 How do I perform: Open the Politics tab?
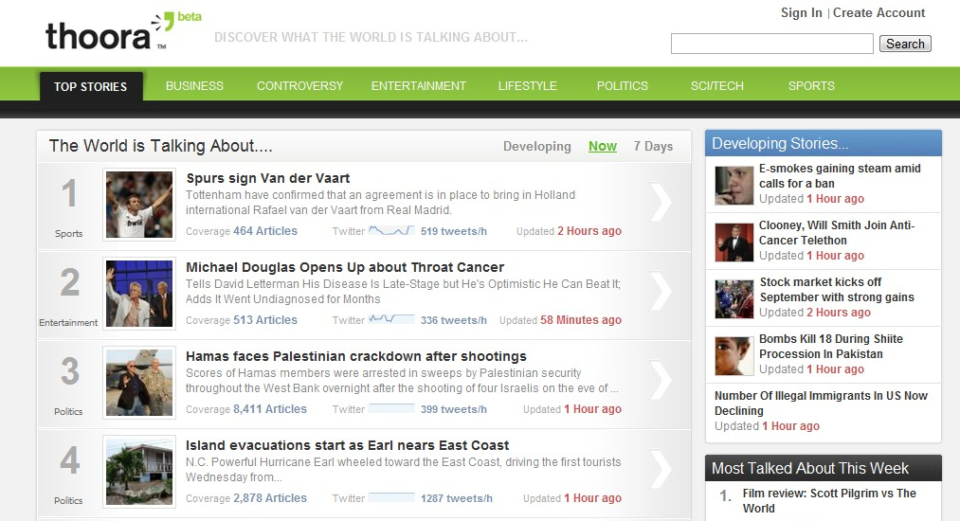click(622, 85)
